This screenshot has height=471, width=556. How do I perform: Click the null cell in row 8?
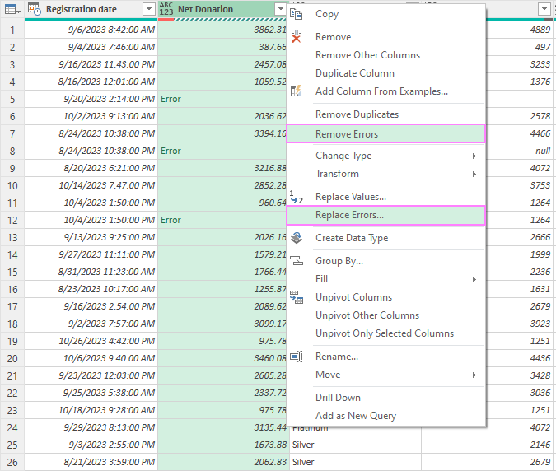click(519, 151)
